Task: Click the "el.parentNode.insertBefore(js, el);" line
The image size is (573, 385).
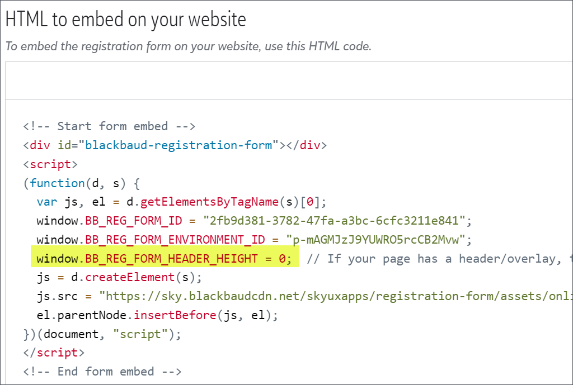Action: (157, 315)
